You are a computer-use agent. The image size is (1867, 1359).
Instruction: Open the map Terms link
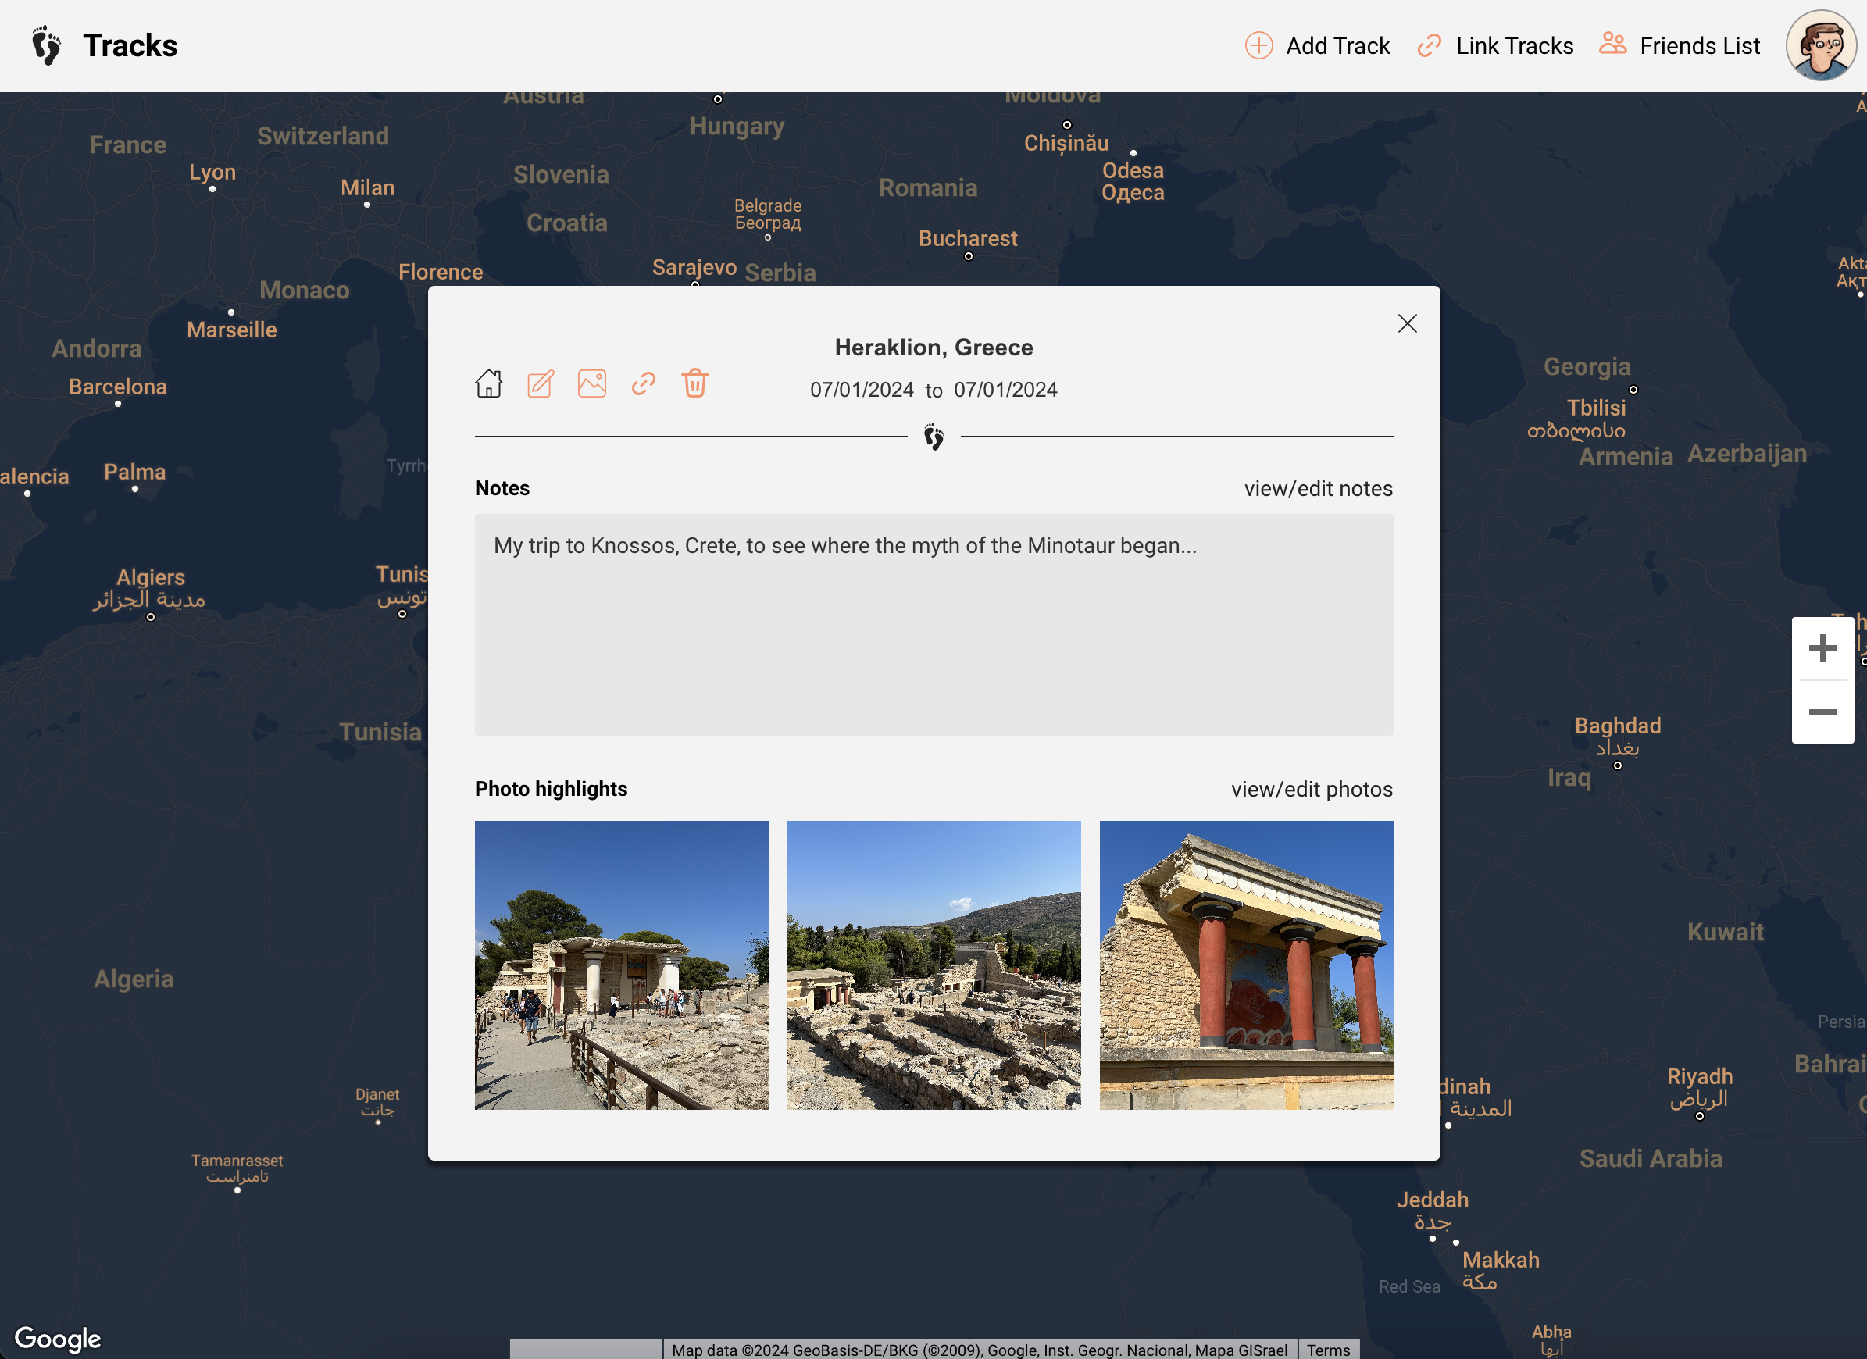coord(1328,1350)
